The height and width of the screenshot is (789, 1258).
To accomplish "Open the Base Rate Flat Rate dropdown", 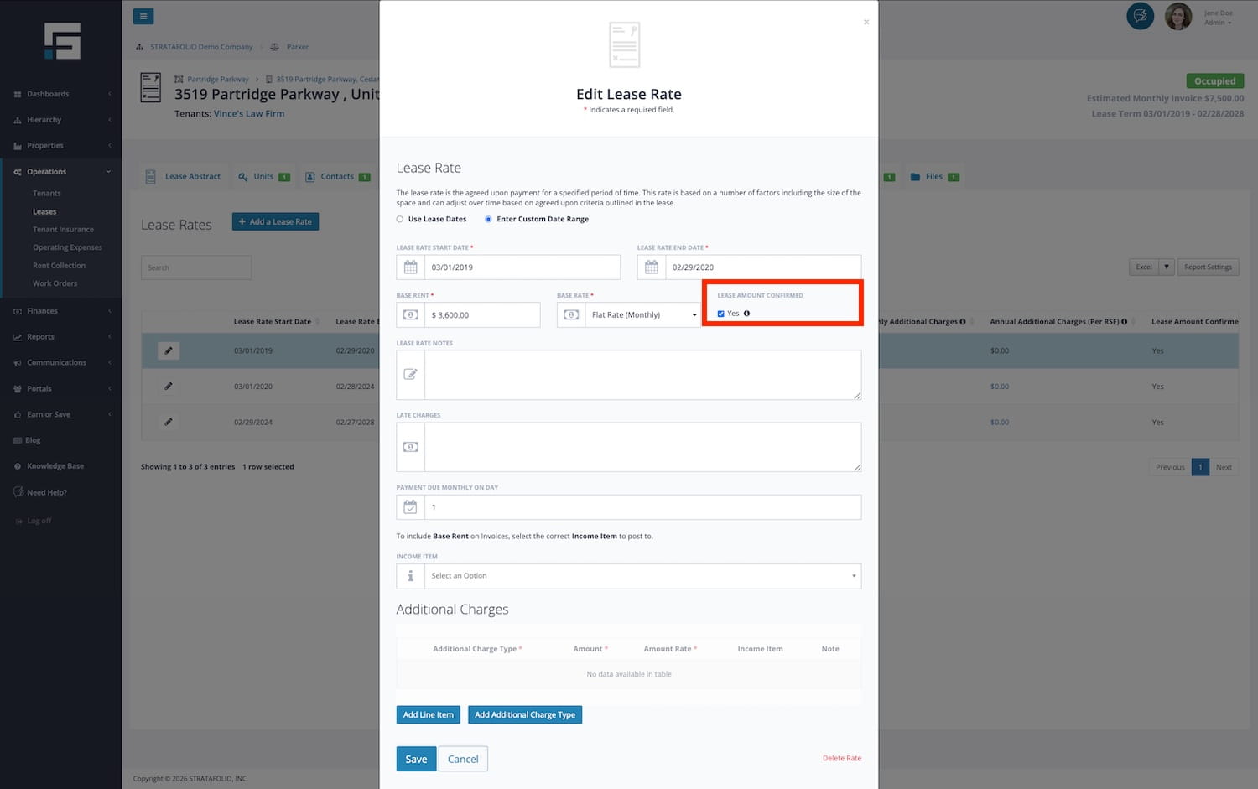I will pyautogui.click(x=642, y=315).
